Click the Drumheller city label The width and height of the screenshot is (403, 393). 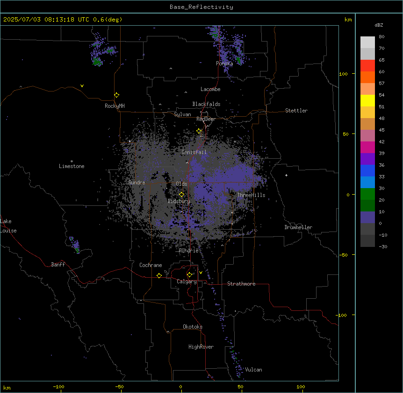coord(298,227)
